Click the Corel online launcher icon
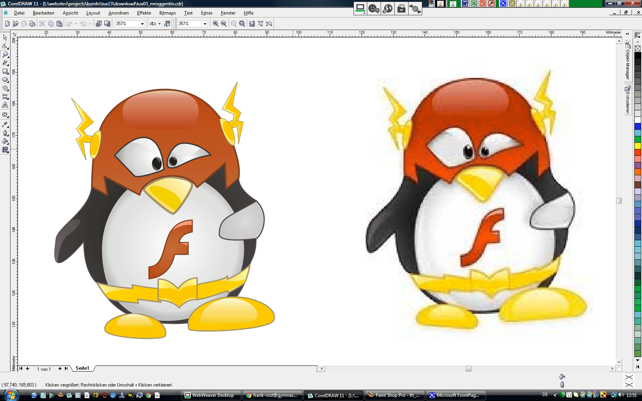Screen dimensions: 642x401 coord(167,24)
